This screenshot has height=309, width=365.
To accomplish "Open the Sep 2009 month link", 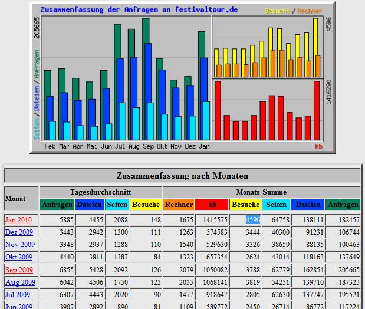I will (19, 269).
